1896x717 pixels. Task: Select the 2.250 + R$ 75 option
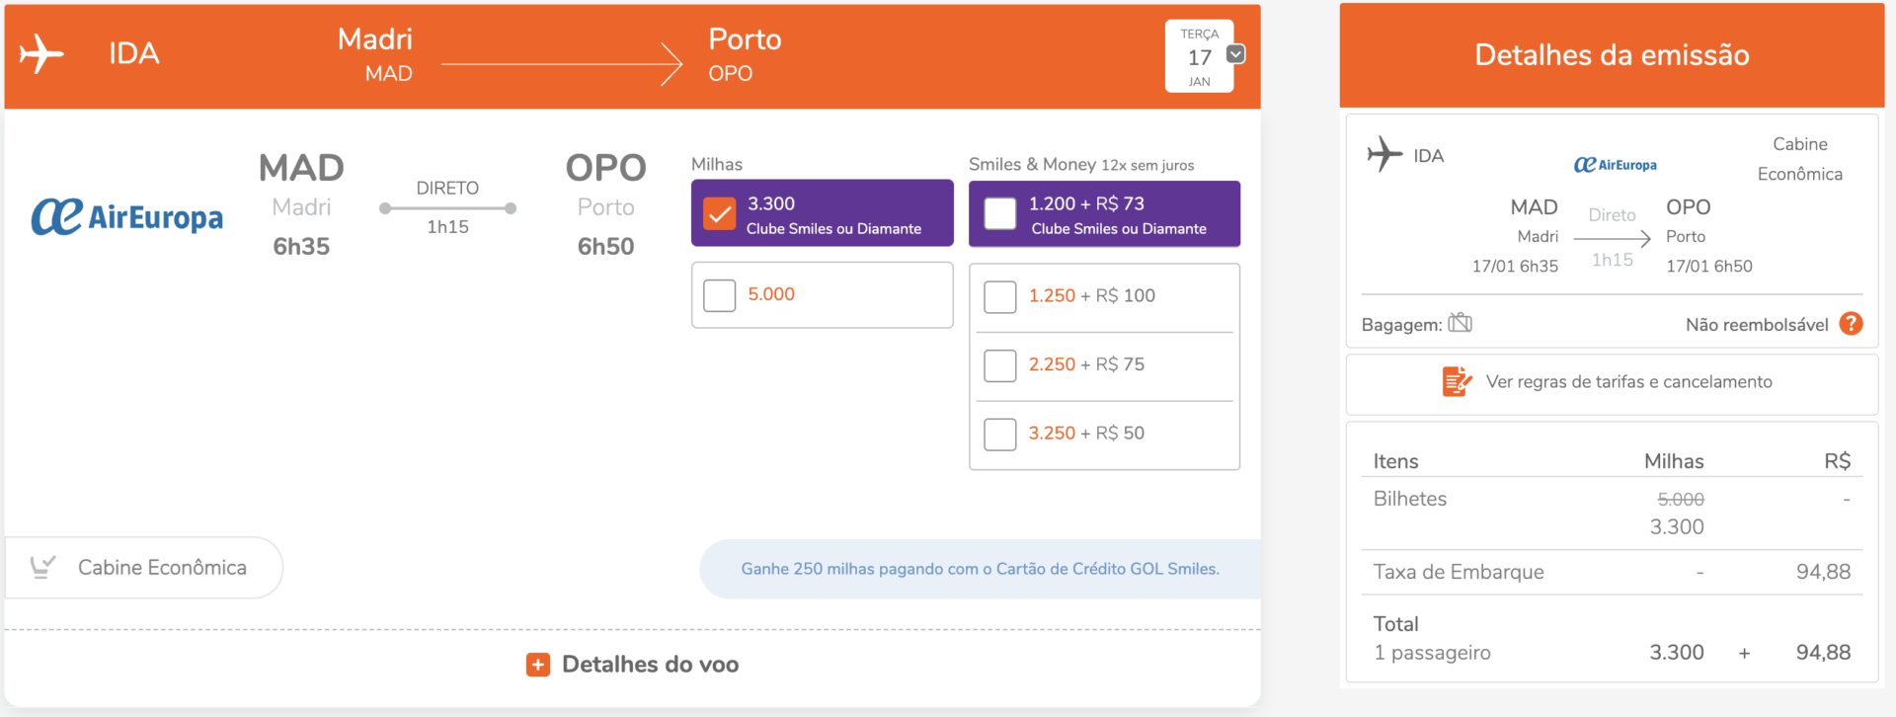tap(1000, 365)
